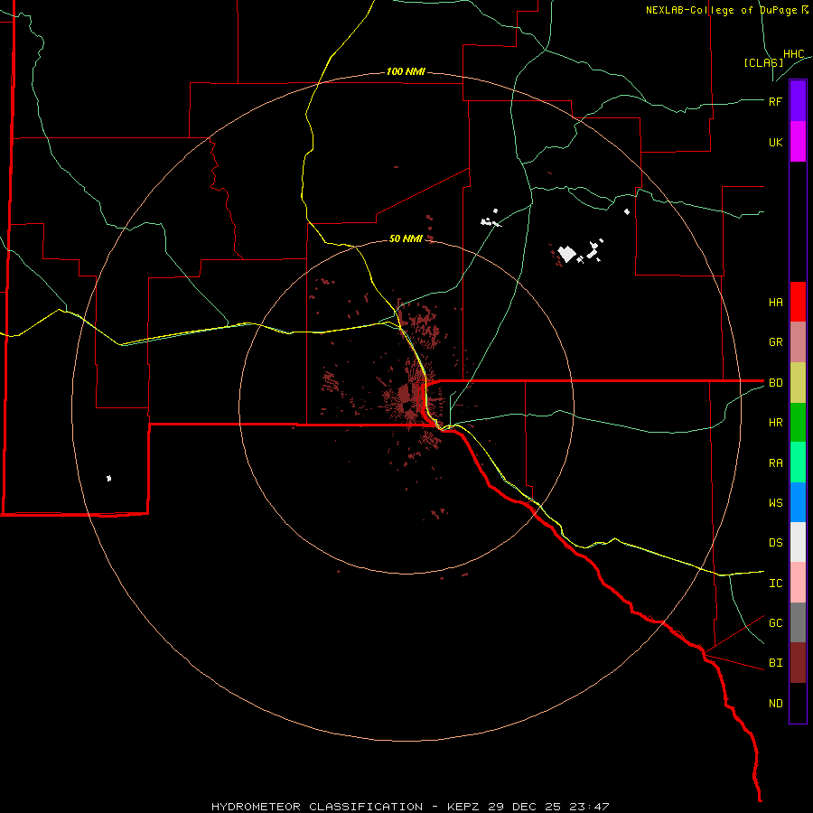Click the "50 NMI" range ring label
The width and height of the screenshot is (813, 813).
(x=406, y=238)
